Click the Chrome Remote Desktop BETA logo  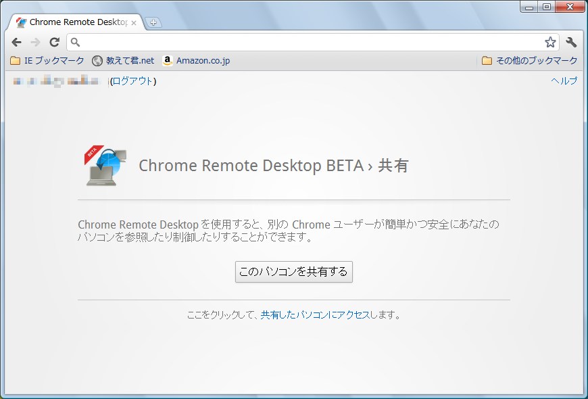105,166
